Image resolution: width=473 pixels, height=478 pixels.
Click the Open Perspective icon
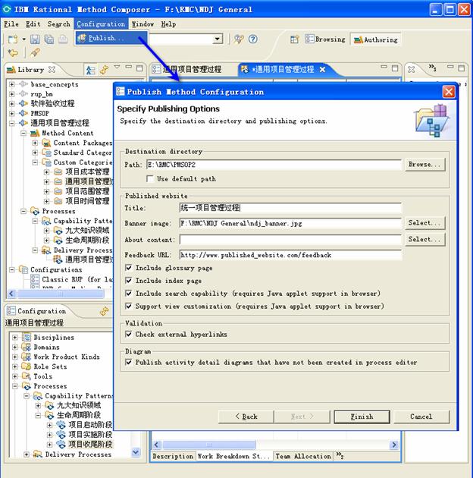coord(295,39)
